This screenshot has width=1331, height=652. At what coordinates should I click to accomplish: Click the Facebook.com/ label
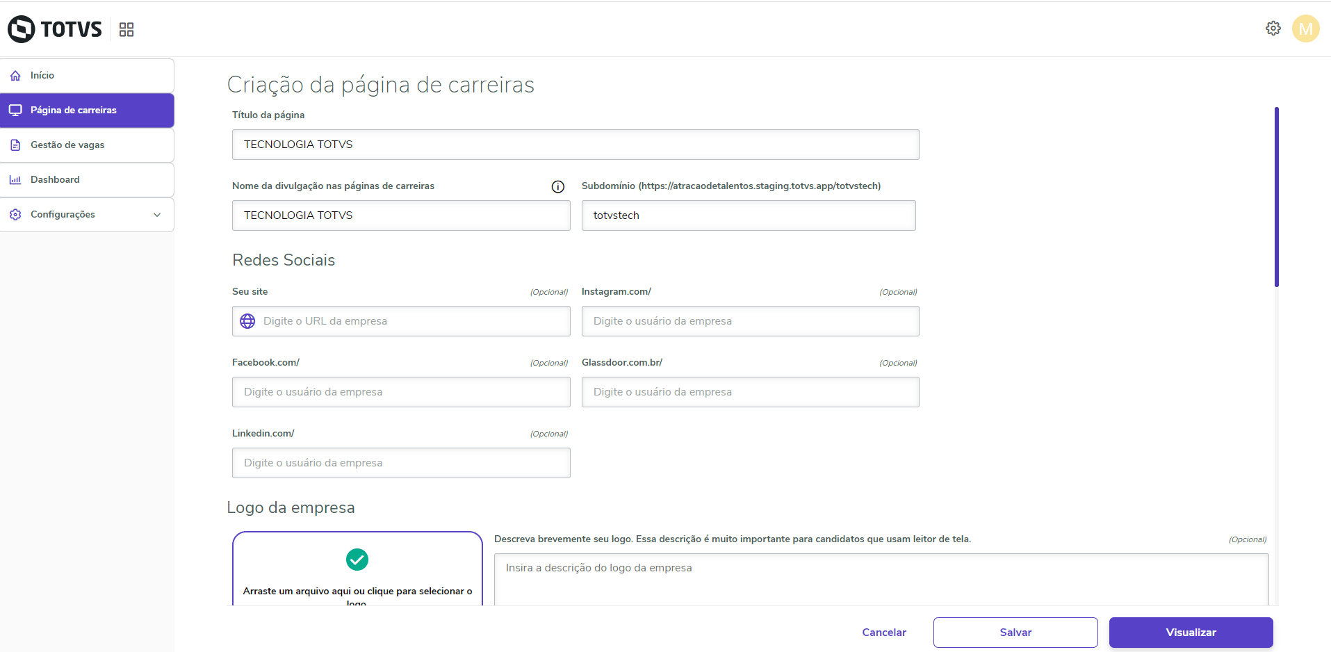tap(266, 363)
